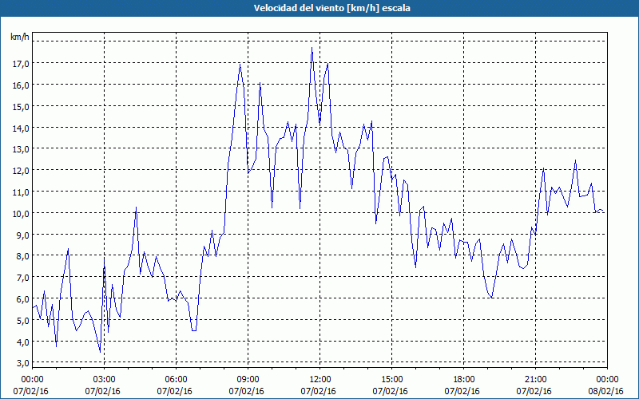Click the 8,0 y-axis value

(23, 256)
